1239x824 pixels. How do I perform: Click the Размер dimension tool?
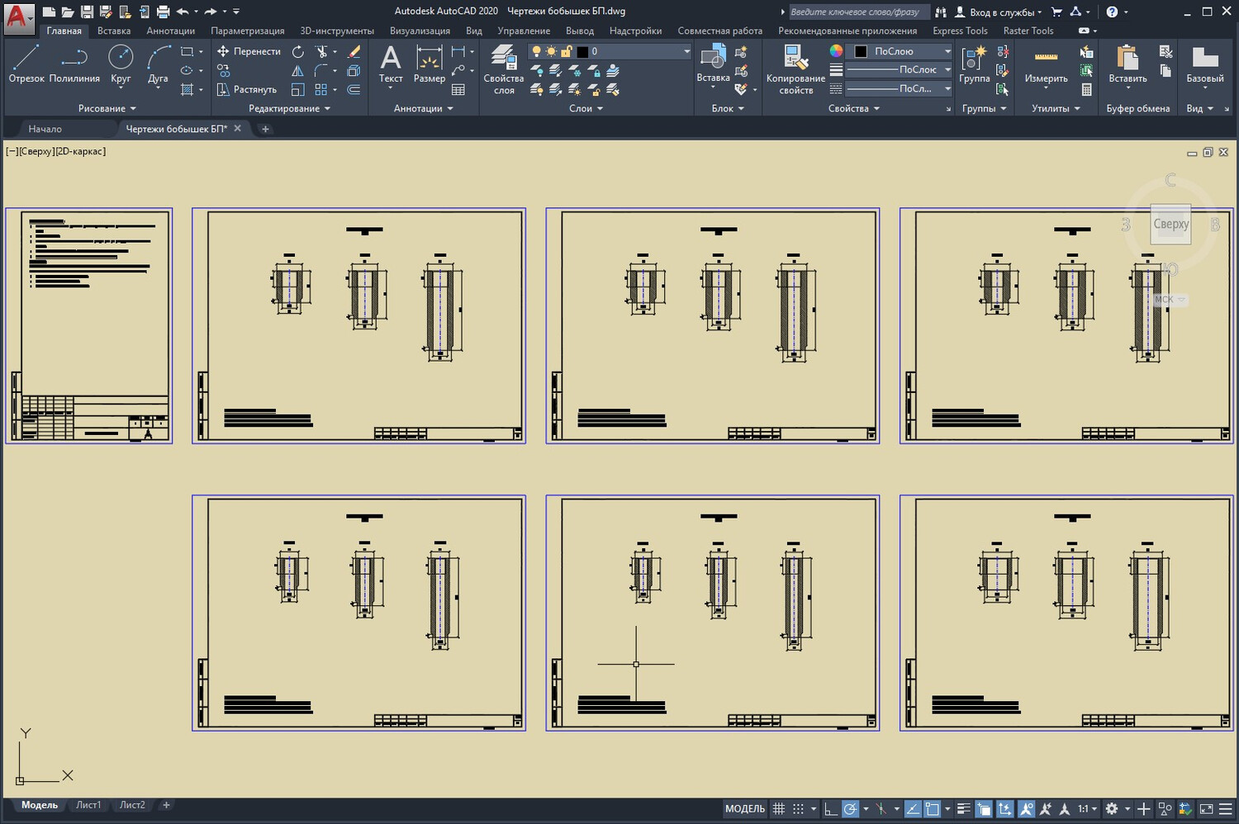click(x=429, y=64)
